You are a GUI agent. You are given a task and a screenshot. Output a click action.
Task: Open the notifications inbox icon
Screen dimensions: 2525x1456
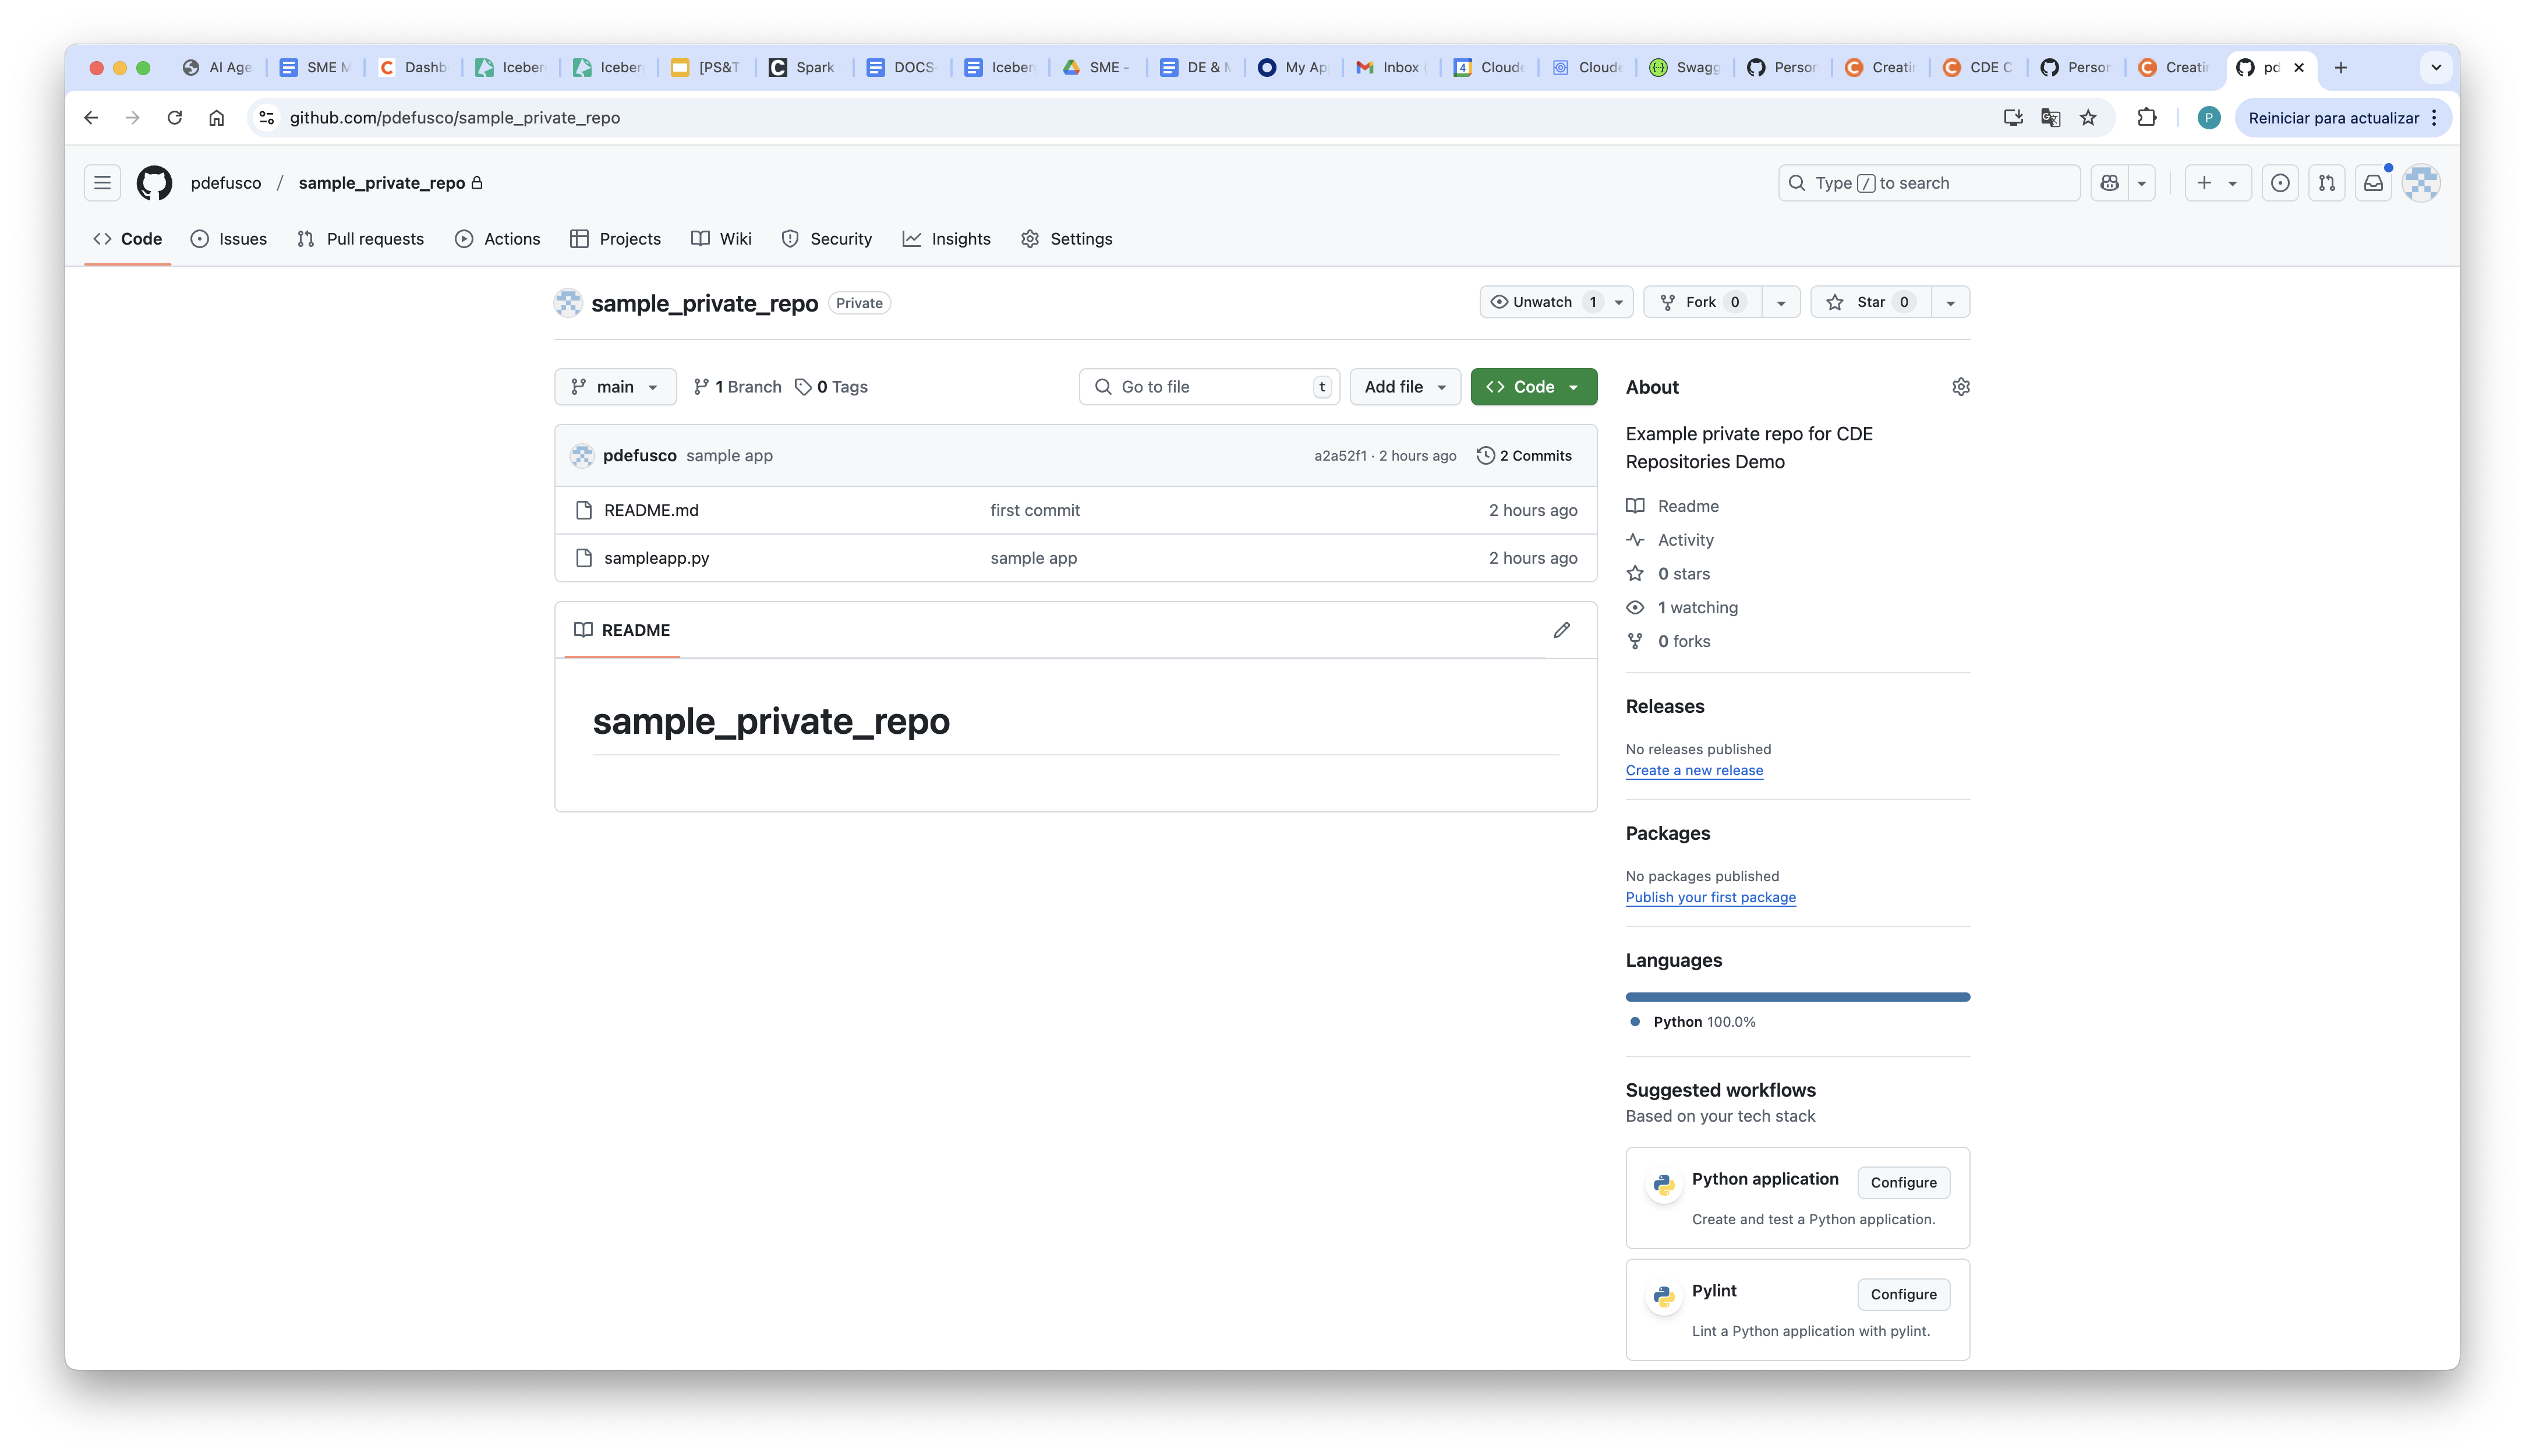tap(2373, 183)
